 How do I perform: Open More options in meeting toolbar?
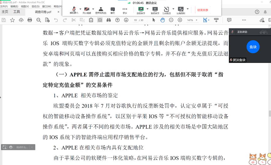point(125,10)
